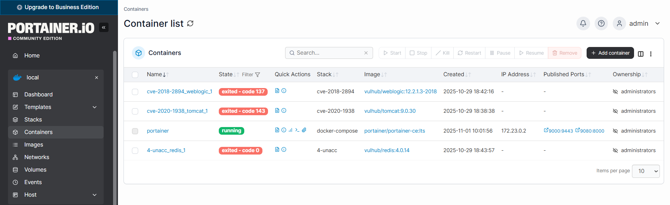This screenshot has height=205, width=670.
Task: Open vulhub/redis:4.0.14 image link
Action: pyautogui.click(x=387, y=150)
